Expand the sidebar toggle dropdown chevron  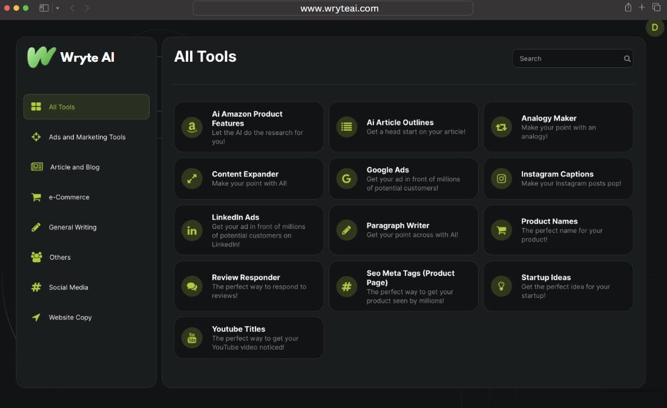point(57,8)
